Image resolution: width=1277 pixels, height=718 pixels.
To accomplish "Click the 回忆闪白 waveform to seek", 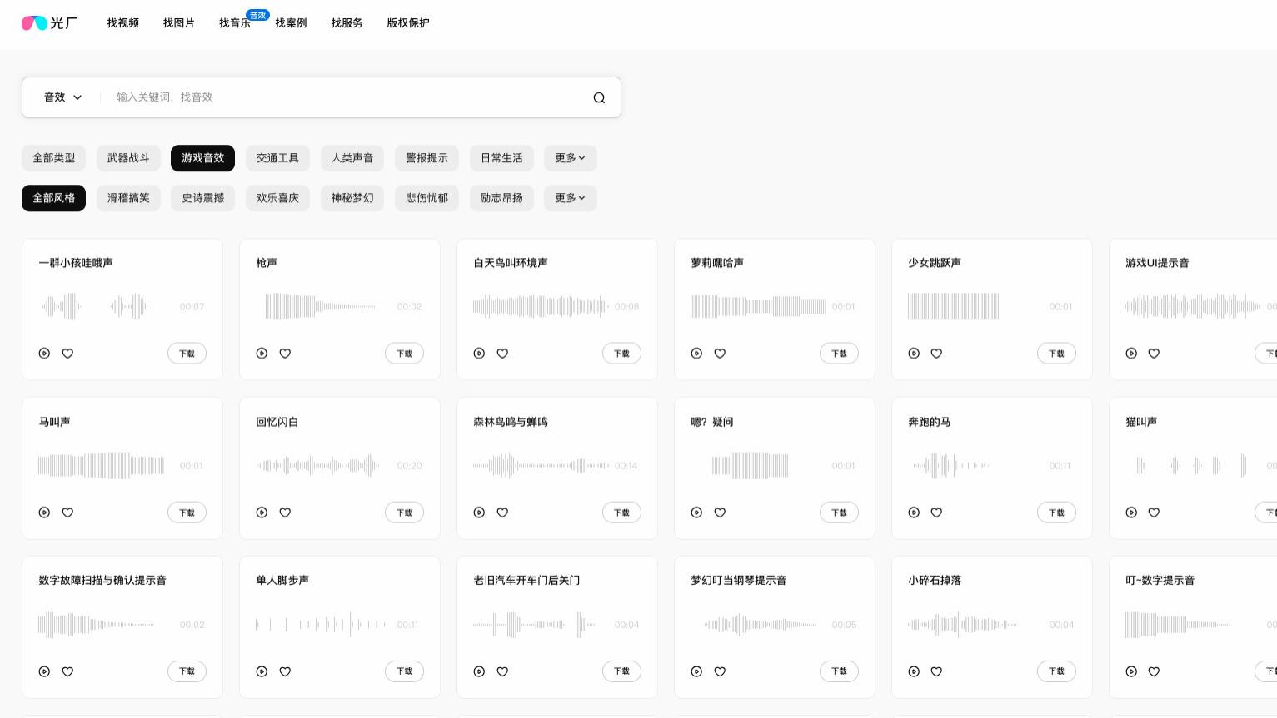I will (319, 465).
